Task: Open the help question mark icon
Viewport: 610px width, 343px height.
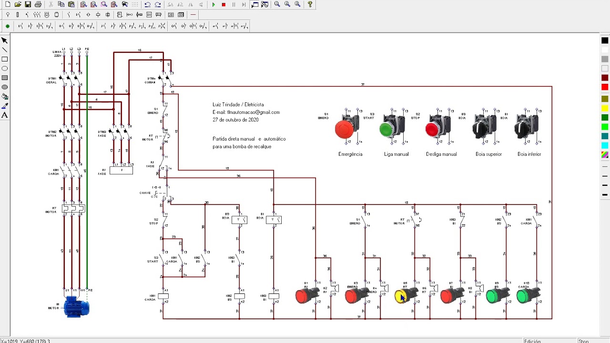Action: pyautogui.click(x=310, y=4)
